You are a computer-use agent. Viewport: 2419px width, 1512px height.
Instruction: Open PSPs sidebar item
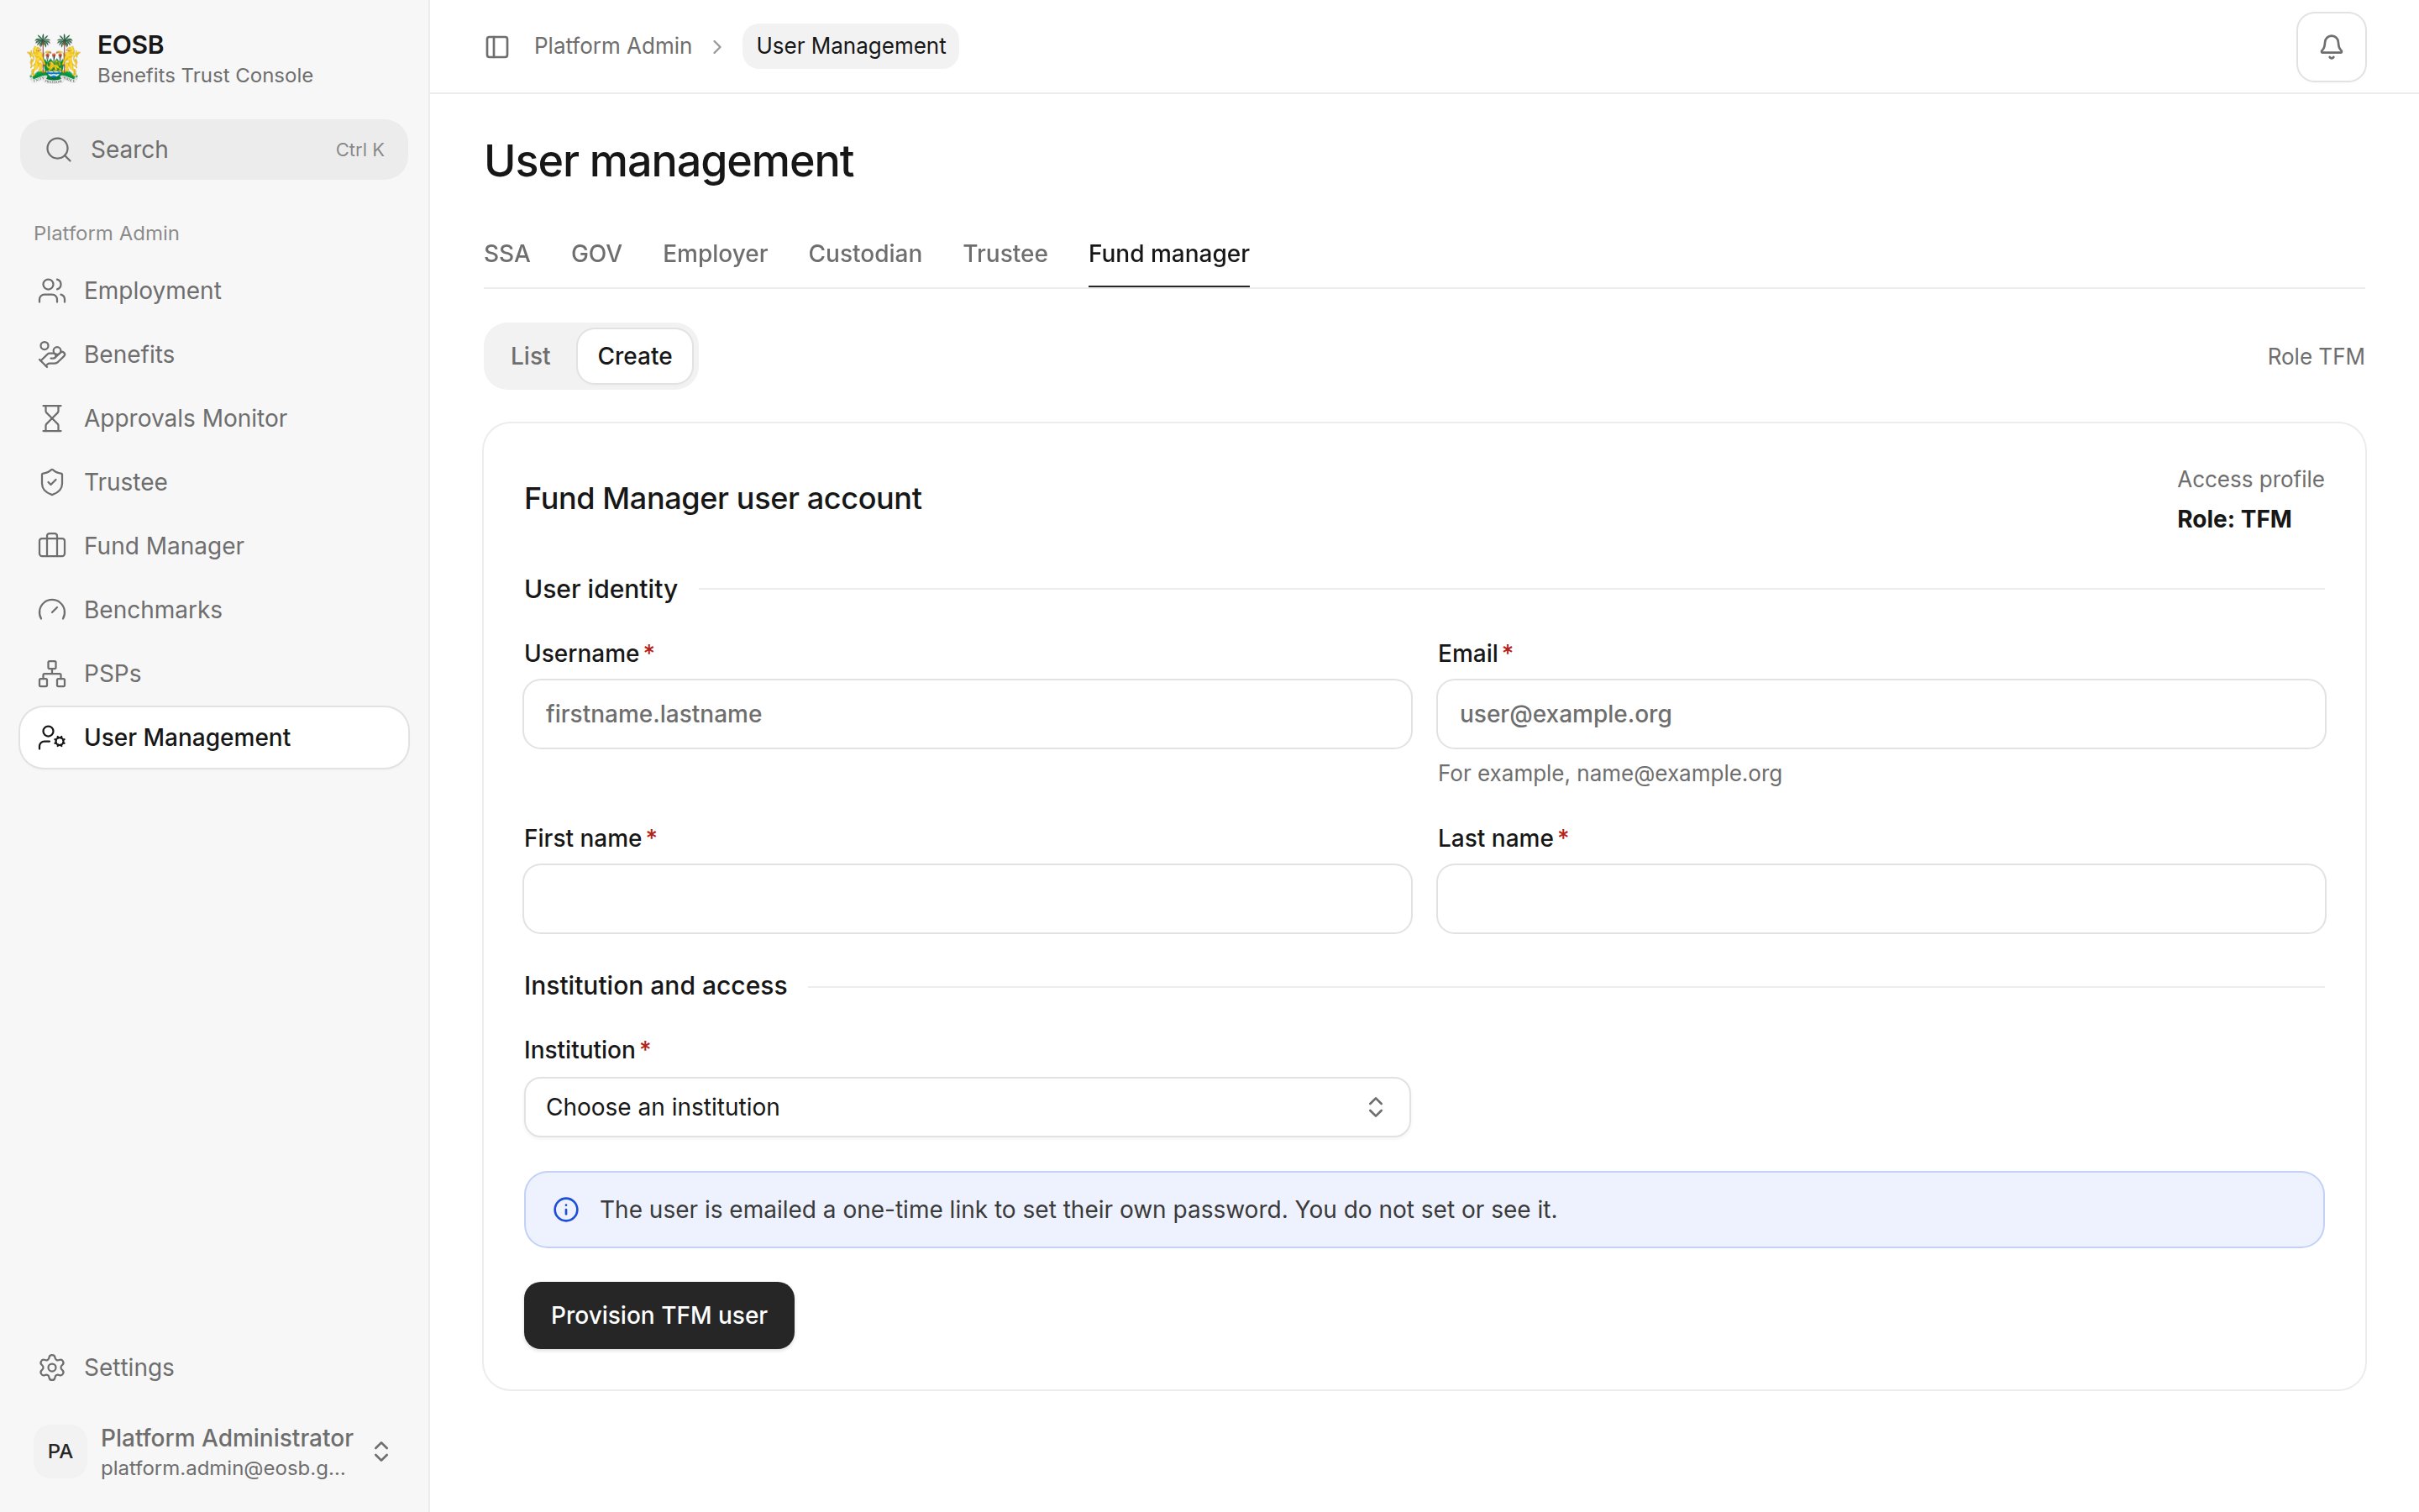(x=214, y=674)
